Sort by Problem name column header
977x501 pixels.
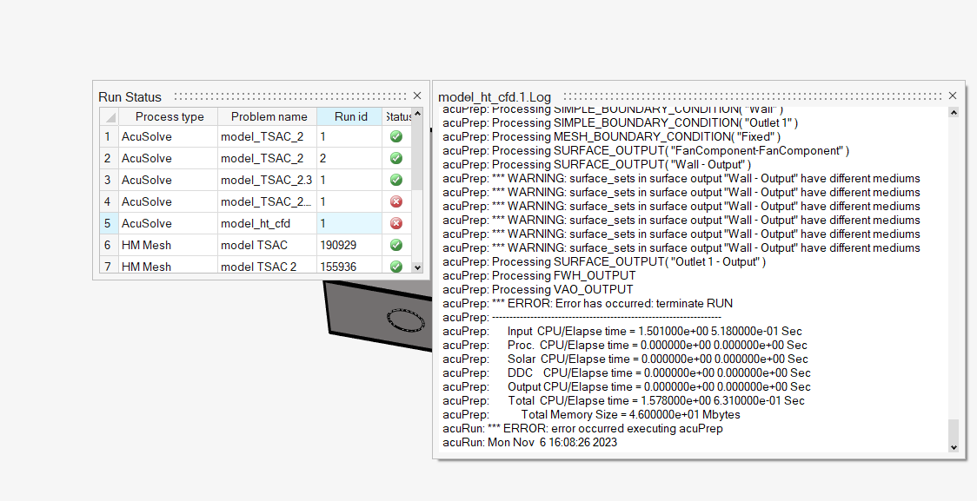(x=268, y=117)
